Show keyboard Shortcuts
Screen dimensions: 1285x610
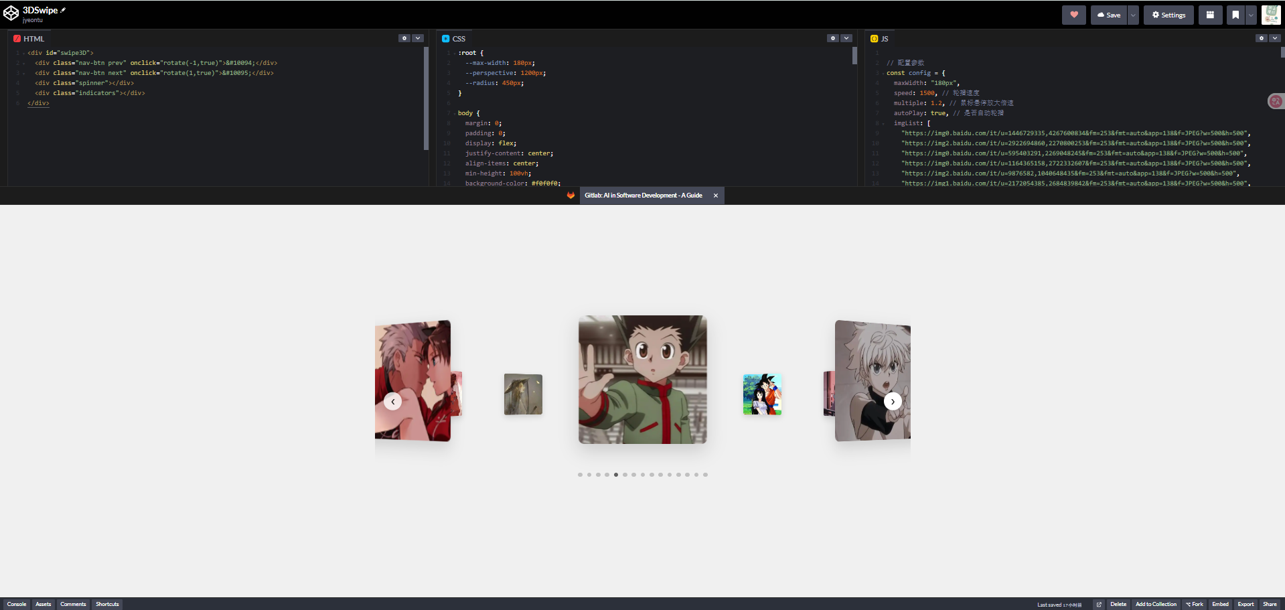coord(107,604)
